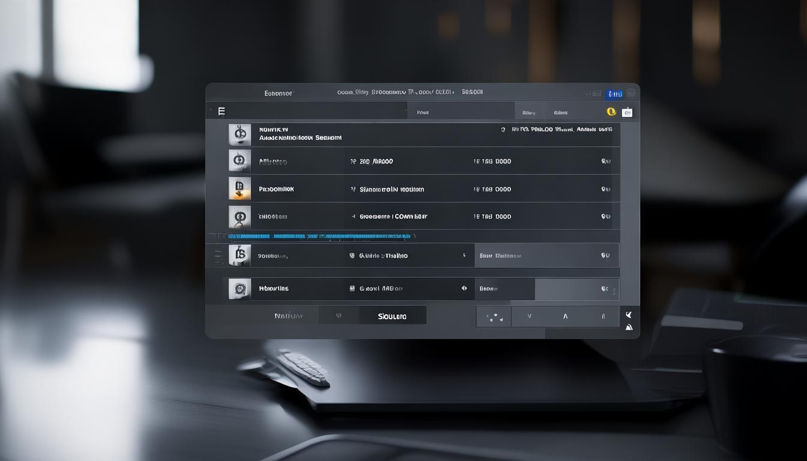Open the diamond dropdown in the last row
The height and width of the screenshot is (461, 807).
[x=464, y=289]
